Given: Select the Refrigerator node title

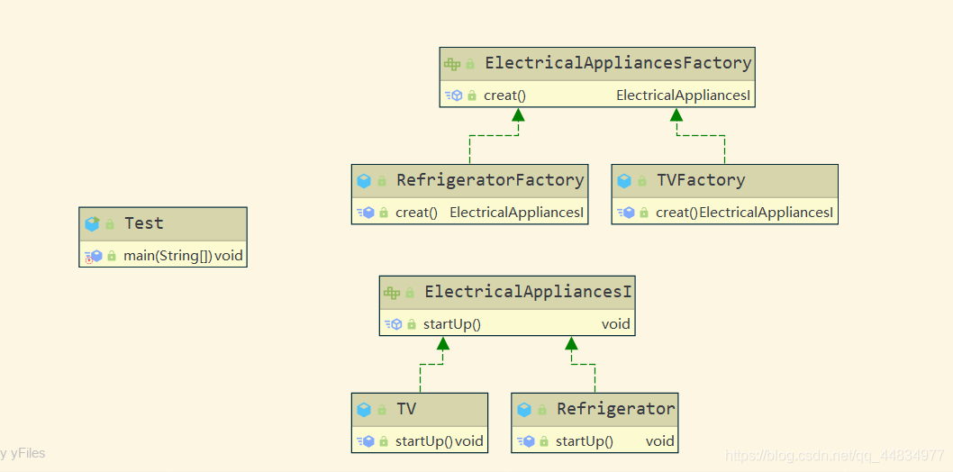Looking at the screenshot, I should (x=616, y=409).
